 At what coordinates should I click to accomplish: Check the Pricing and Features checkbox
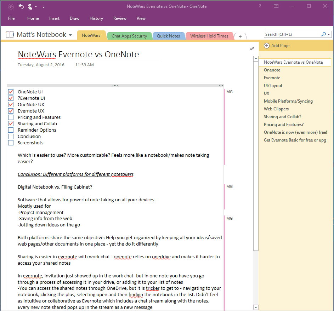pos(11,117)
